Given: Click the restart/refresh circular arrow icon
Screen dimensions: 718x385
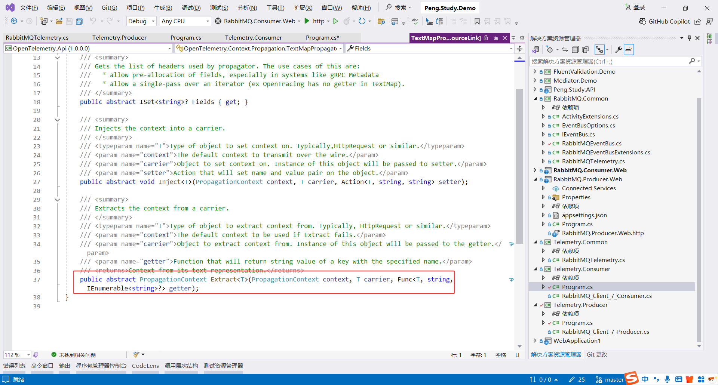Looking at the screenshot, I should (x=362, y=21).
